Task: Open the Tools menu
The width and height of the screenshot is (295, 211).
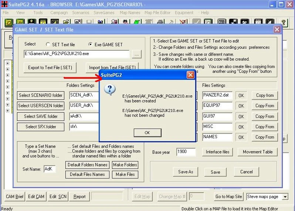Action: [x=38, y=13]
